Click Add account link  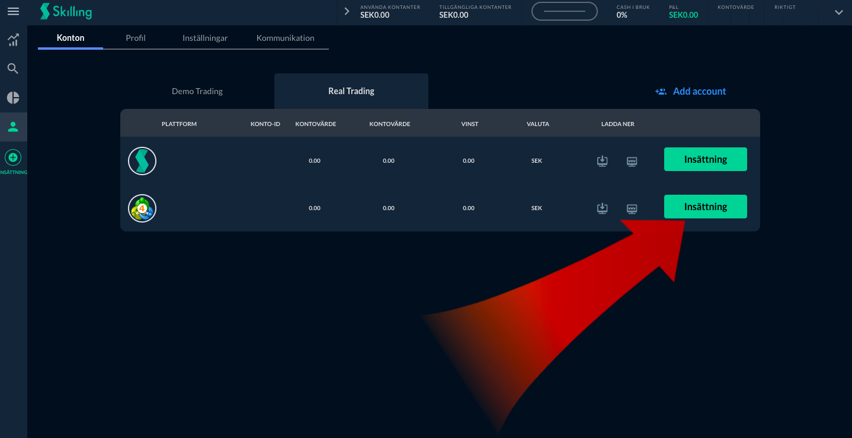(x=691, y=91)
